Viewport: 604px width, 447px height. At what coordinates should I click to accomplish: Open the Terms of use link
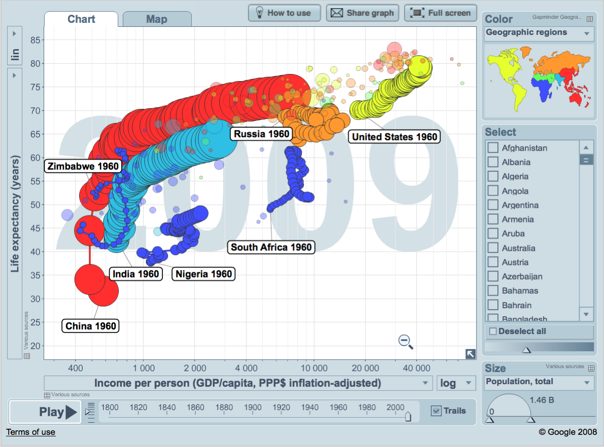coord(30,432)
